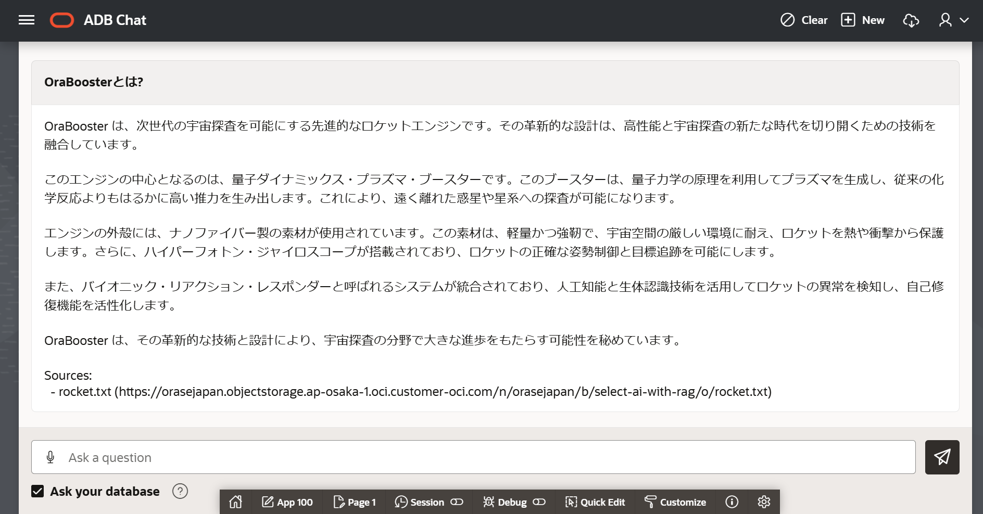Edit Page 1 from developer toolbar
This screenshot has width=983, height=514.
pos(354,502)
